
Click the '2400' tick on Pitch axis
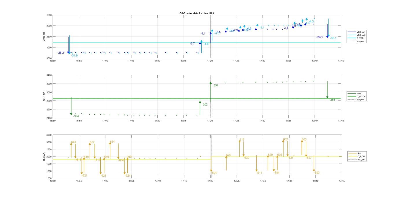(x=49, y=118)
